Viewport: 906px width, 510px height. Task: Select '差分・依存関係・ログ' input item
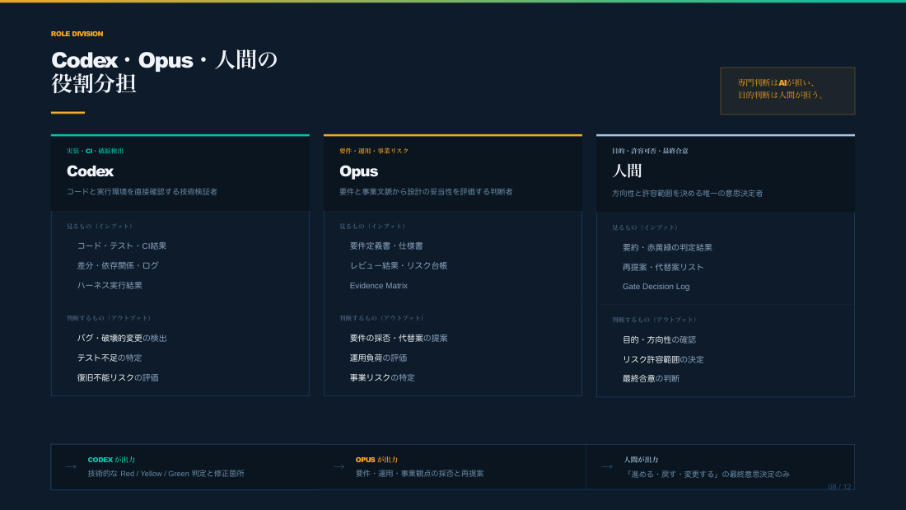click(117, 265)
